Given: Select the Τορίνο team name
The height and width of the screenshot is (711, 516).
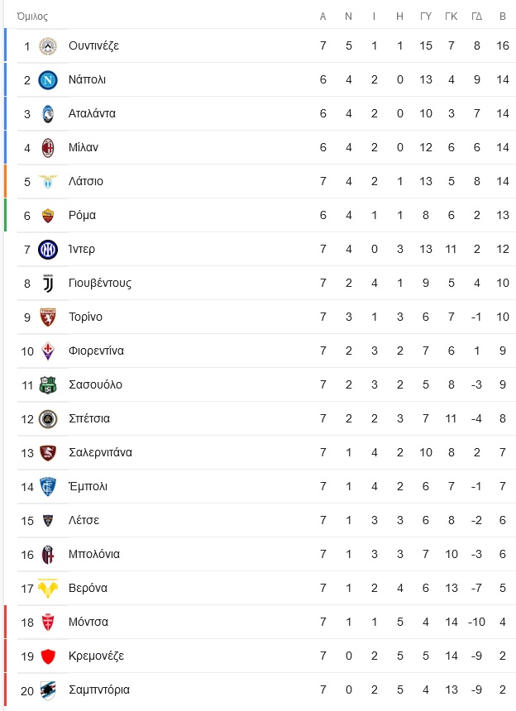Looking at the screenshot, I should click(x=85, y=317).
